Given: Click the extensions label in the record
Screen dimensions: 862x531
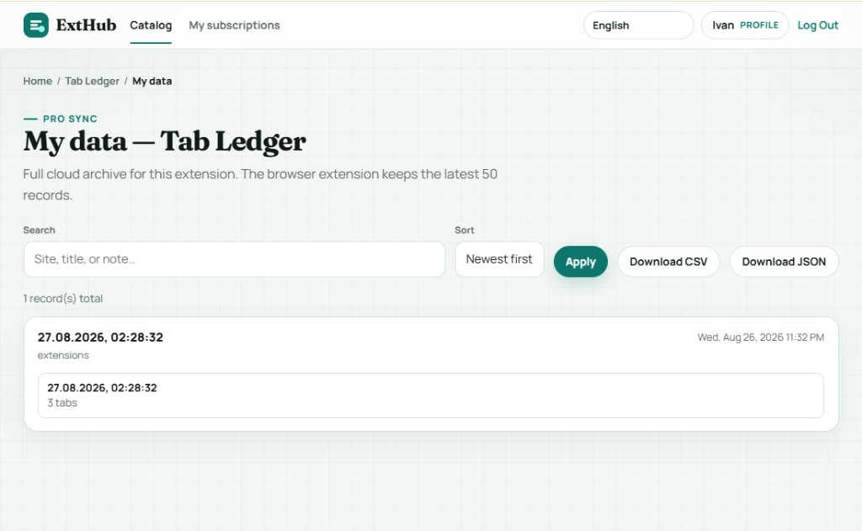Looking at the screenshot, I should click(x=63, y=356).
